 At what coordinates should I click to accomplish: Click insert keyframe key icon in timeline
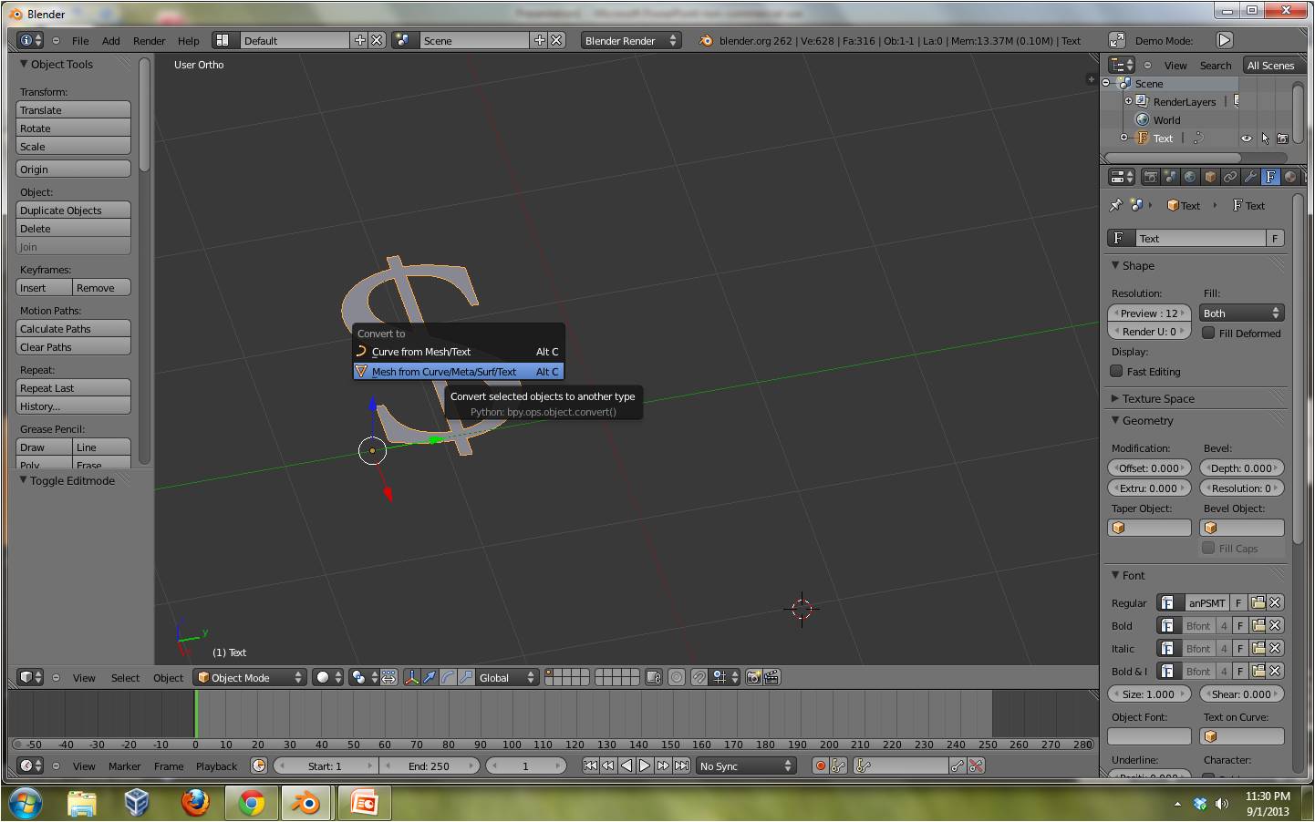(x=957, y=765)
